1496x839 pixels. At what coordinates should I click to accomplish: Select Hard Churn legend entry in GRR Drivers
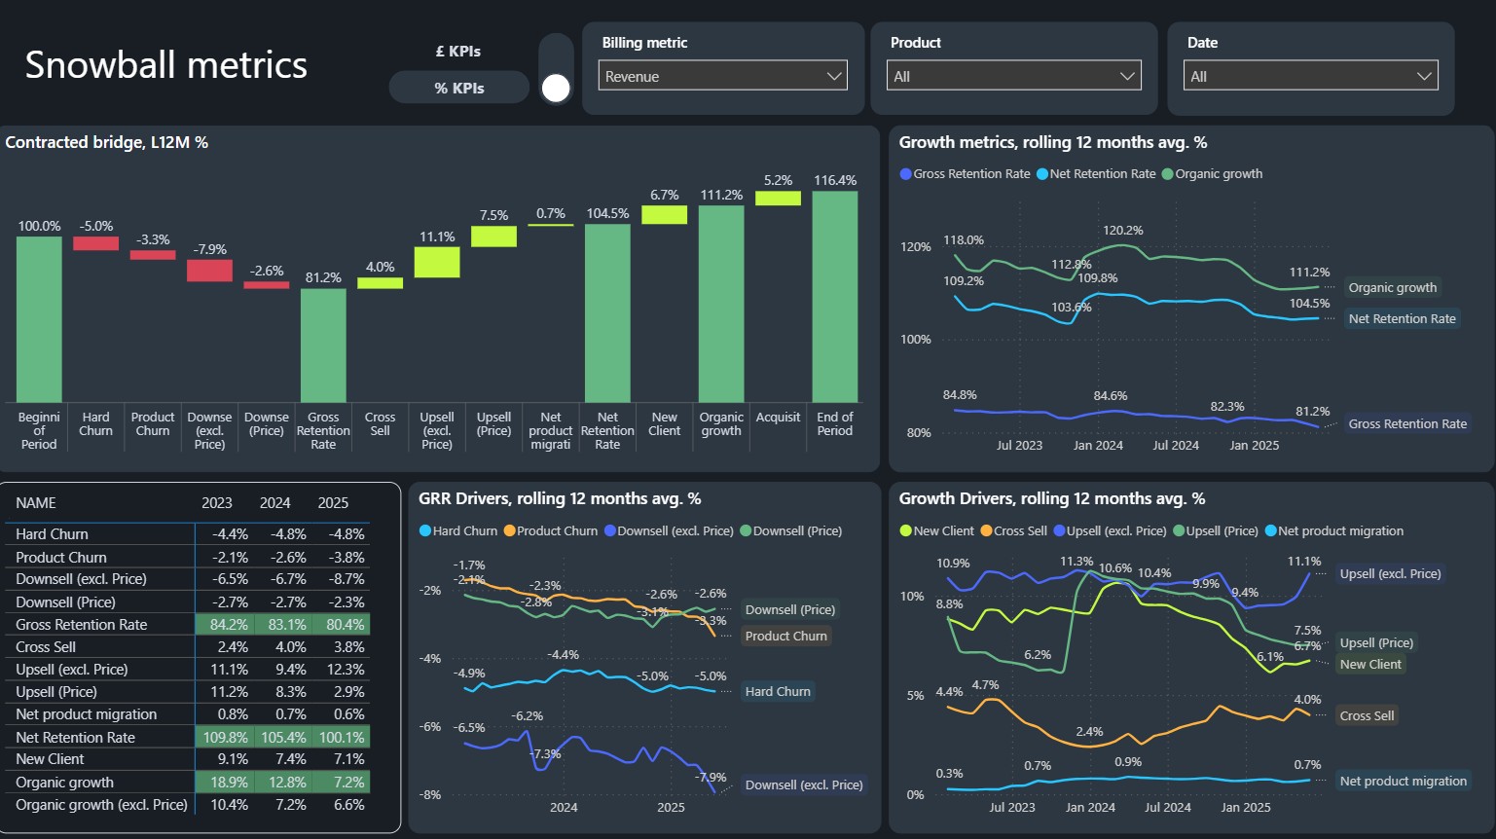pyautogui.click(x=458, y=531)
